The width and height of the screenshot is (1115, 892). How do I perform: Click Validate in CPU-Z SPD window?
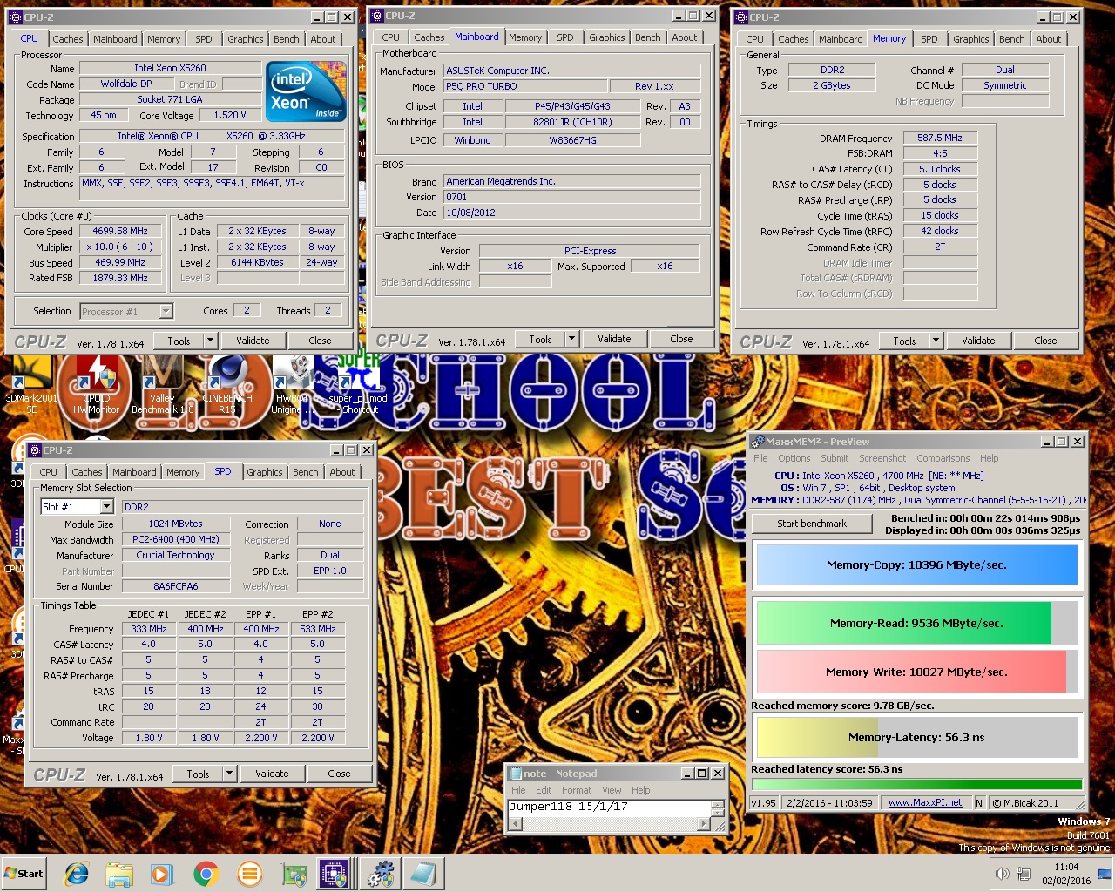[272, 774]
